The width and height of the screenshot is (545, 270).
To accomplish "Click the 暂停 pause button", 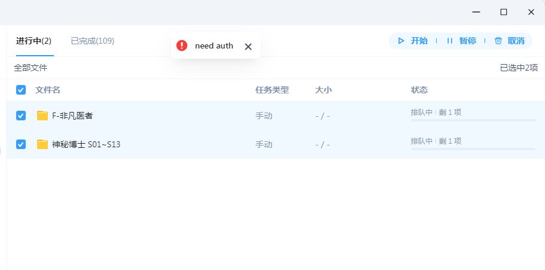I will 461,41.
